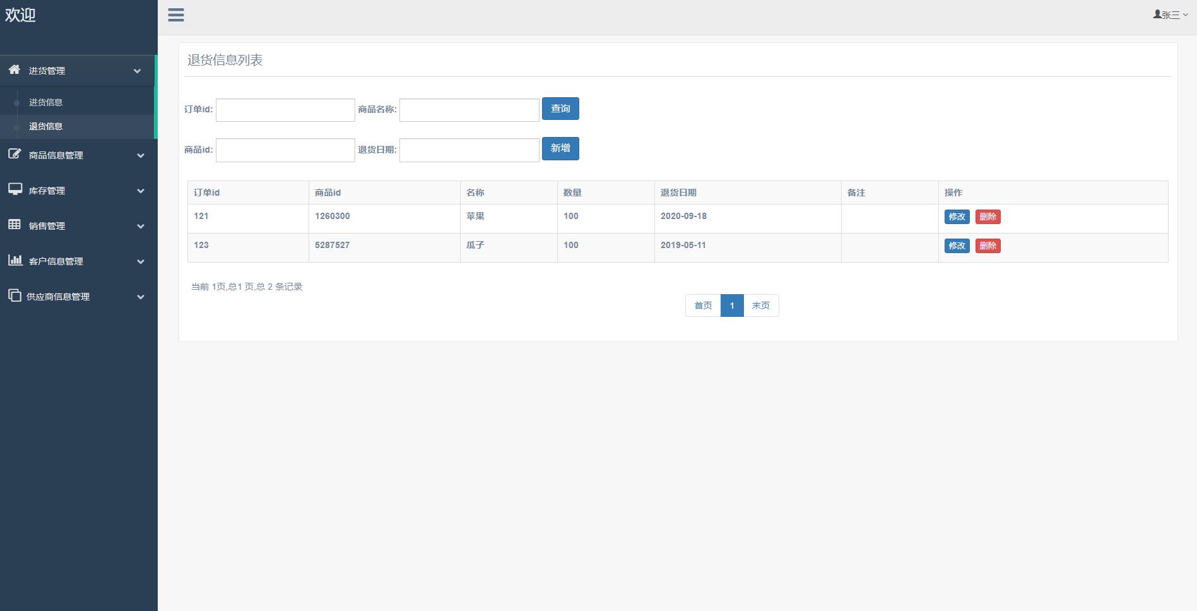
Task: Open the 进货信息 submenu item
Action: pos(45,102)
